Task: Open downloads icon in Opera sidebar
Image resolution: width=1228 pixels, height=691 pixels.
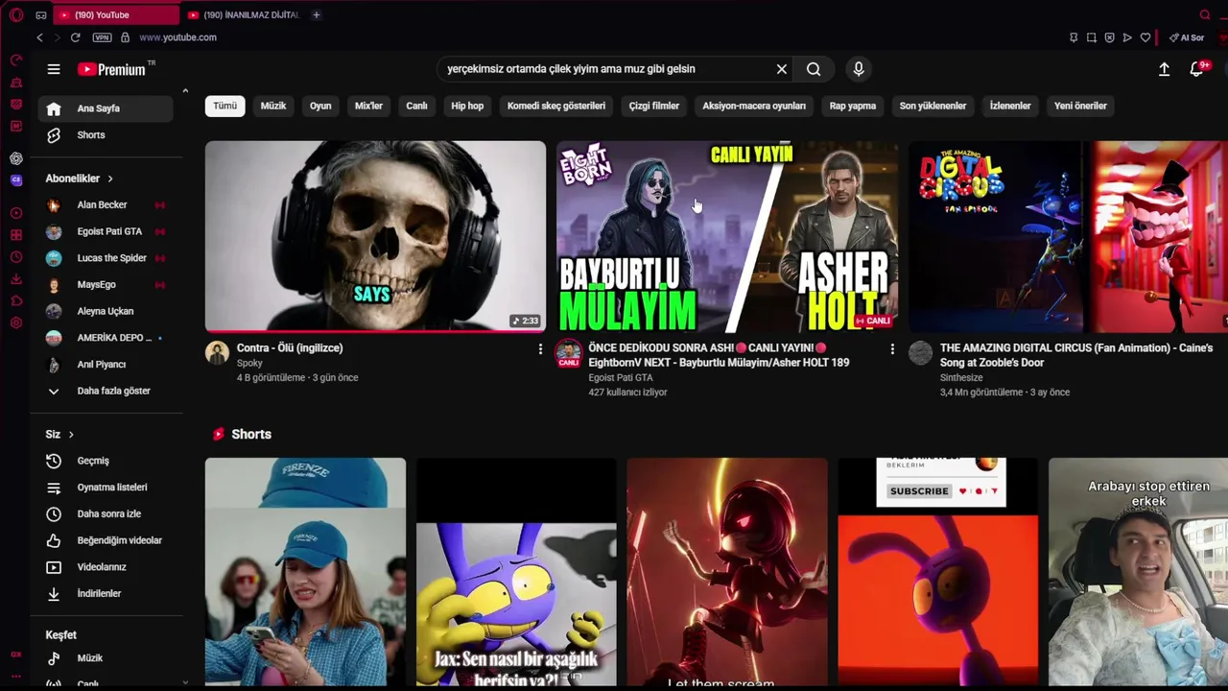Action: [x=16, y=279]
